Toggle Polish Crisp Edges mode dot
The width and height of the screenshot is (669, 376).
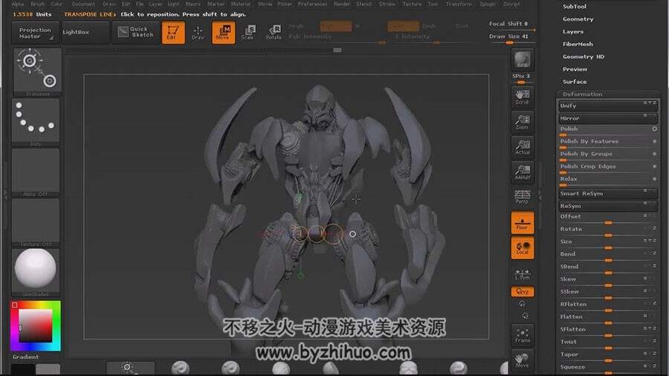(x=654, y=166)
